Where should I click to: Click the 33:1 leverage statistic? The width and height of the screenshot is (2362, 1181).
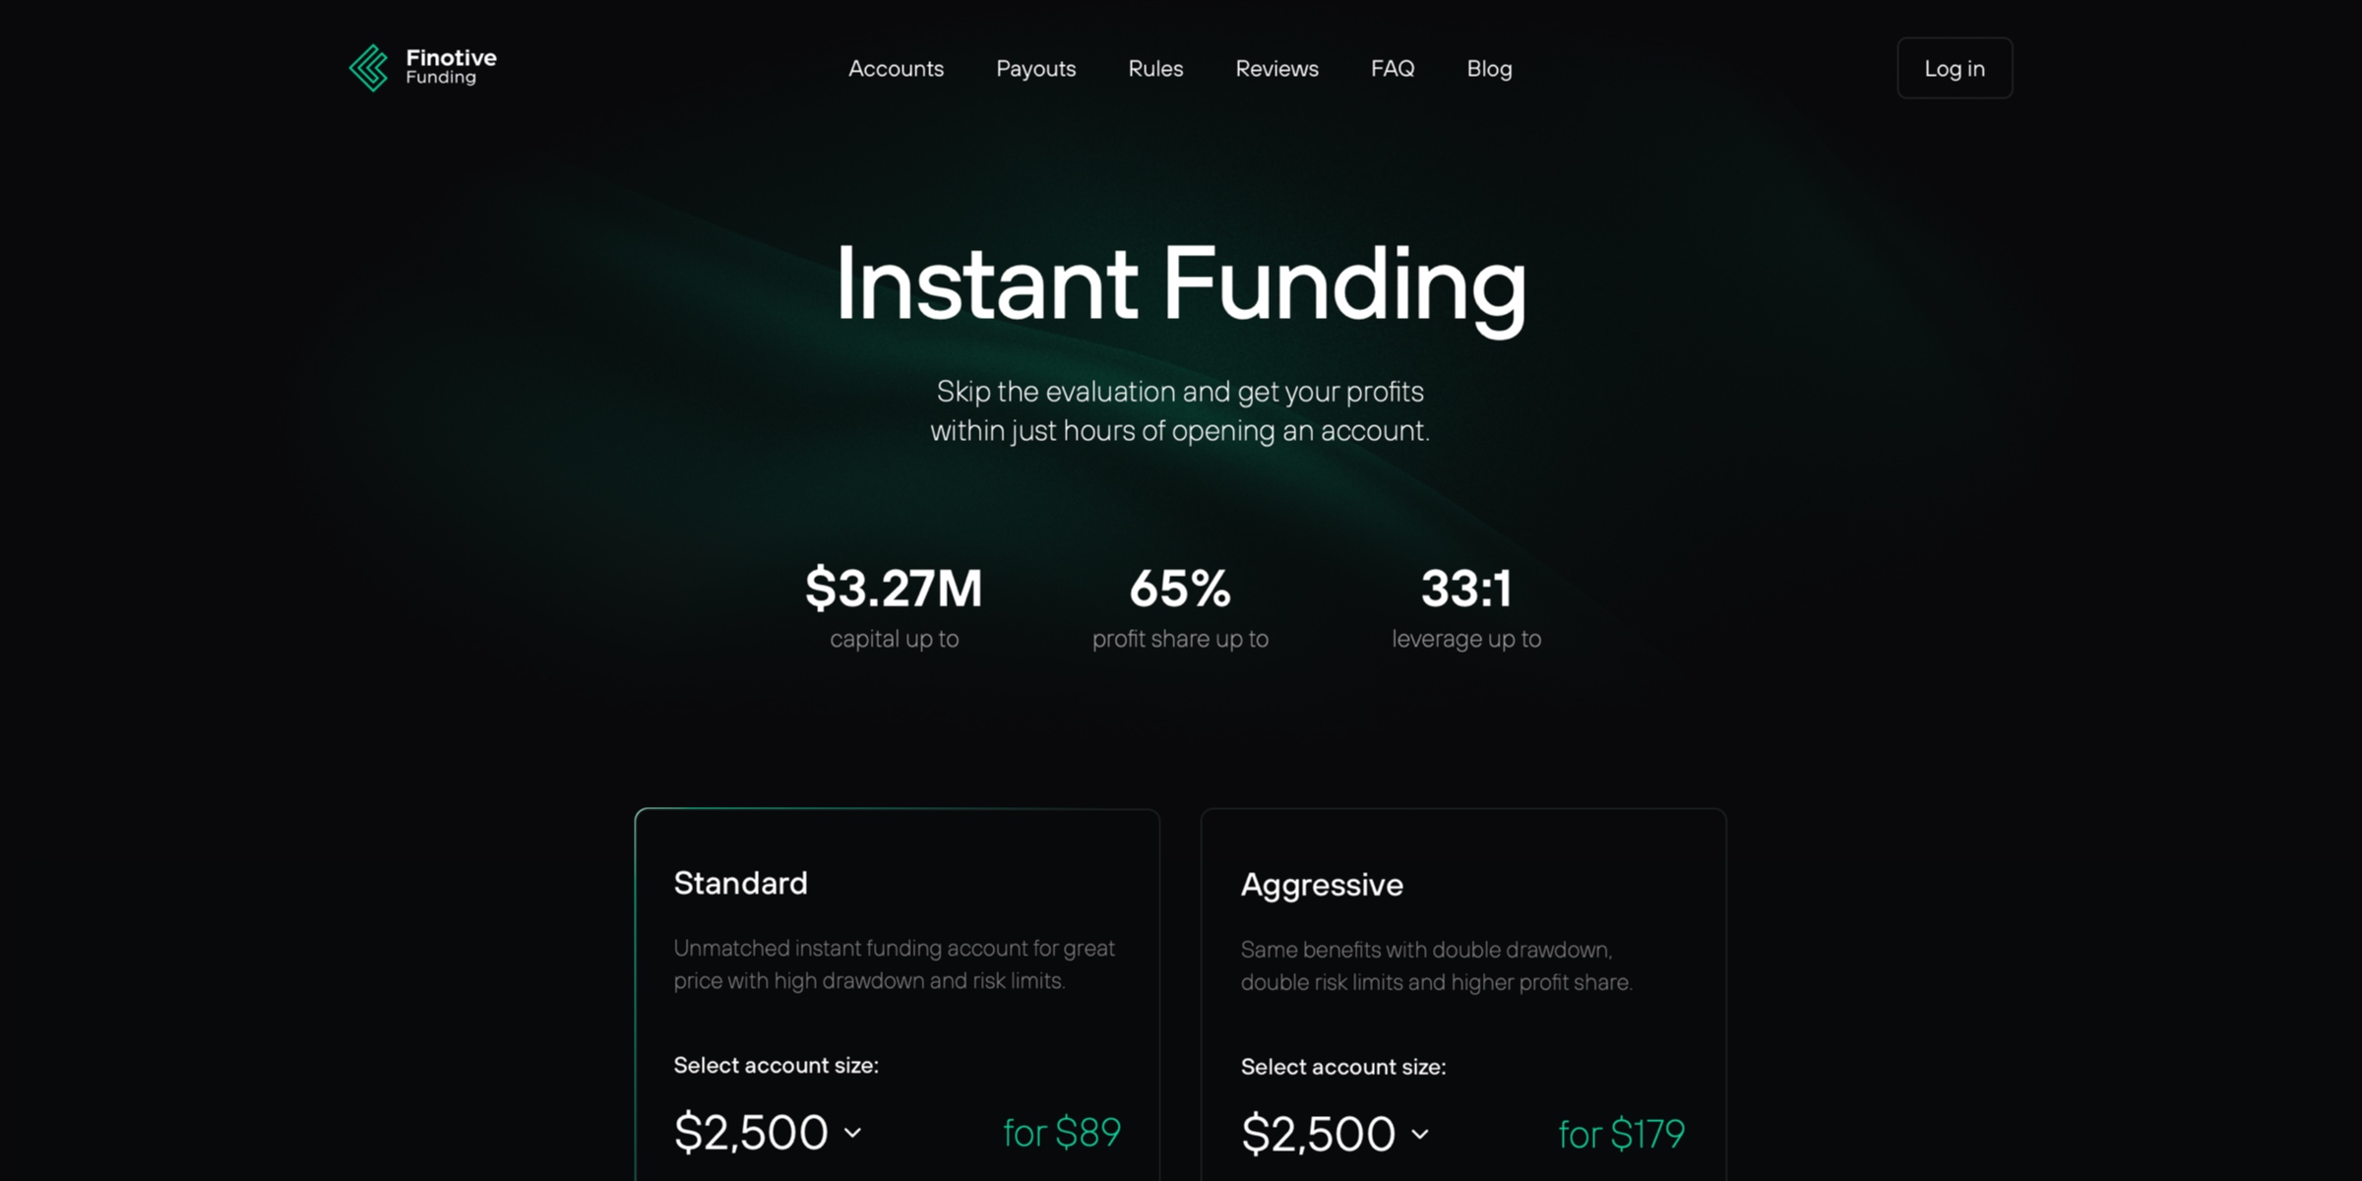click(1465, 588)
